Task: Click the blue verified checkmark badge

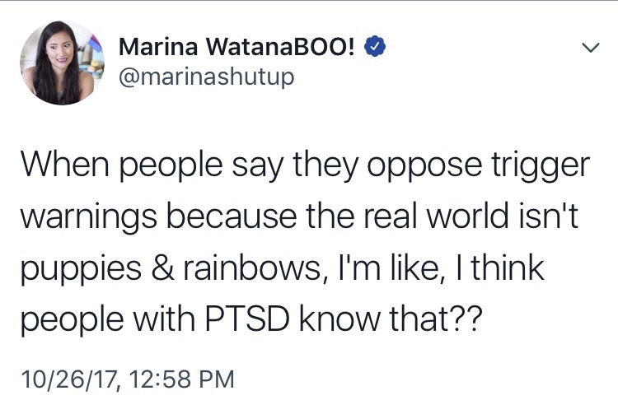Action: click(x=375, y=48)
